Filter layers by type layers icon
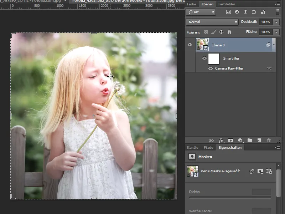The width and height of the screenshot is (285, 214). pos(245,12)
